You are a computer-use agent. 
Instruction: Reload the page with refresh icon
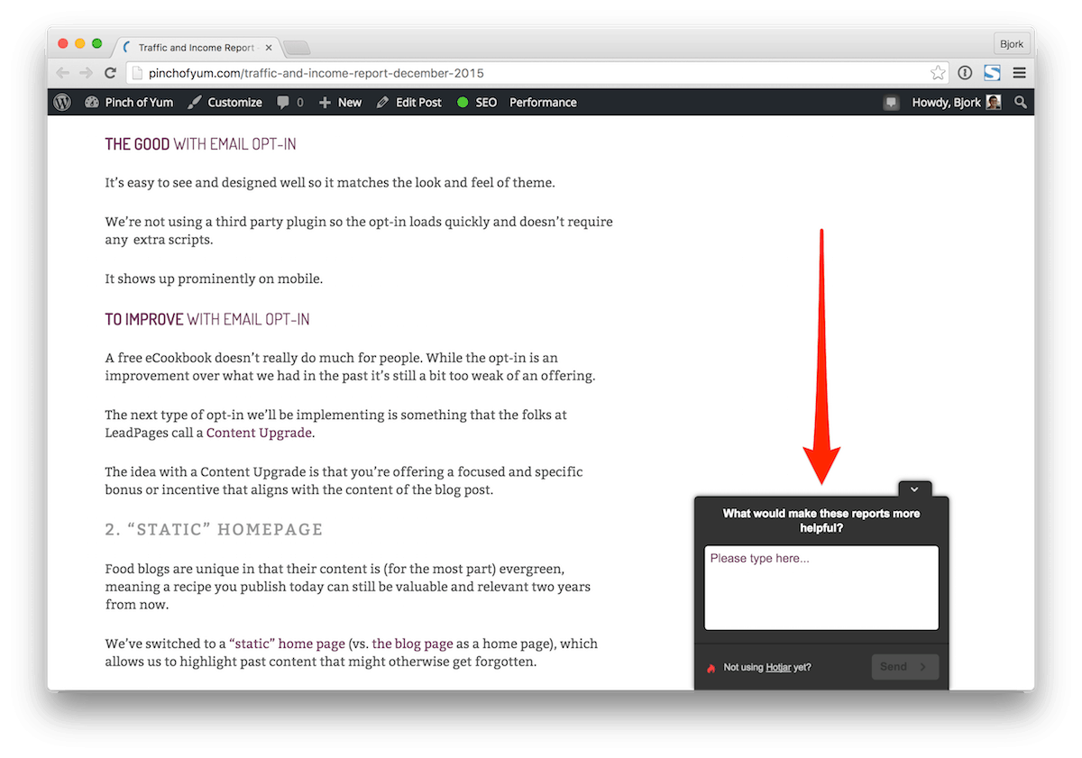tap(110, 73)
